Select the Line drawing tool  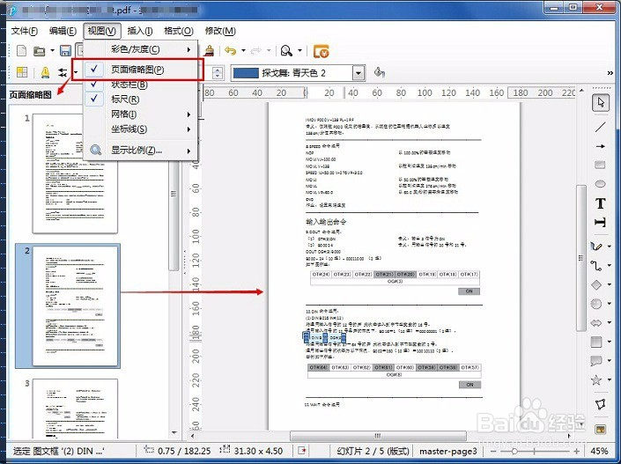601,127
